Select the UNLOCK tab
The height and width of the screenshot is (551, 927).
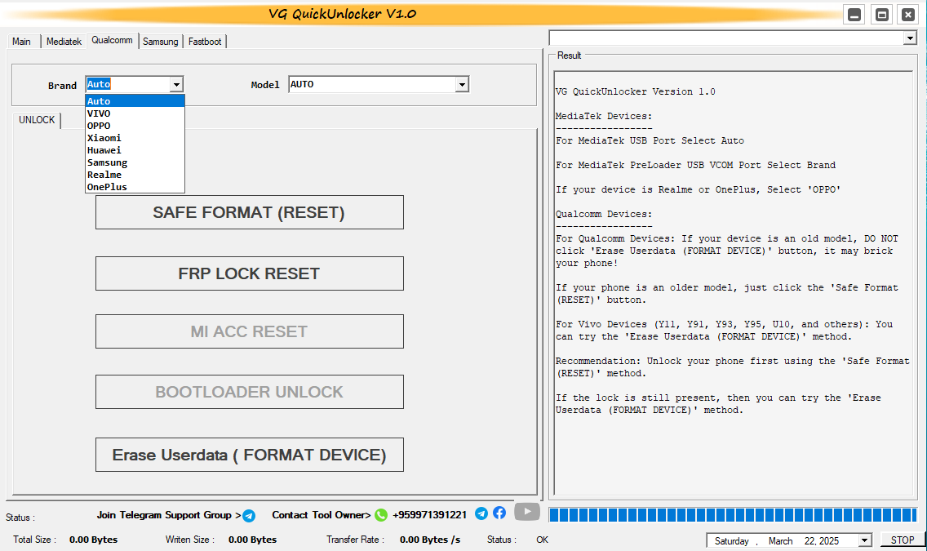coord(37,119)
